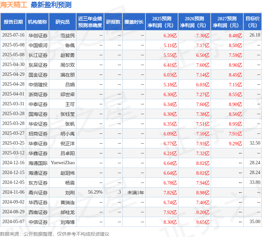Click analyst name 黄瑞连
Screen dimensions: 262x237
click(x=68, y=202)
